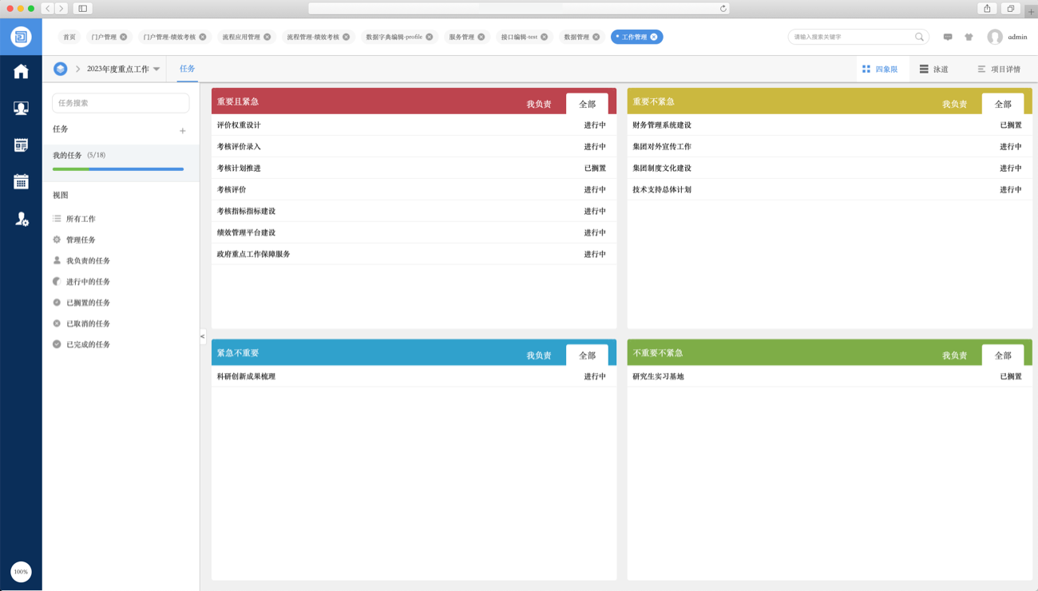Click the 任务搜索 input field

click(121, 103)
